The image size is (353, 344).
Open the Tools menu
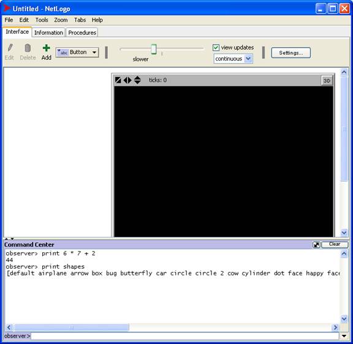click(42, 20)
